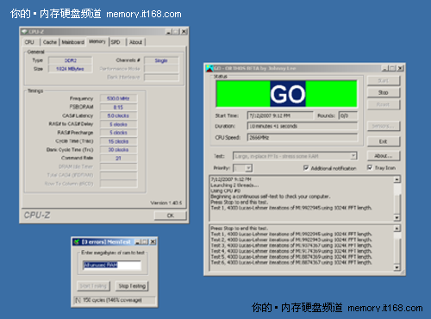Screen dimensions: 431x319
Task: Click the Sensors button in ORTHOS
Action: (384, 126)
